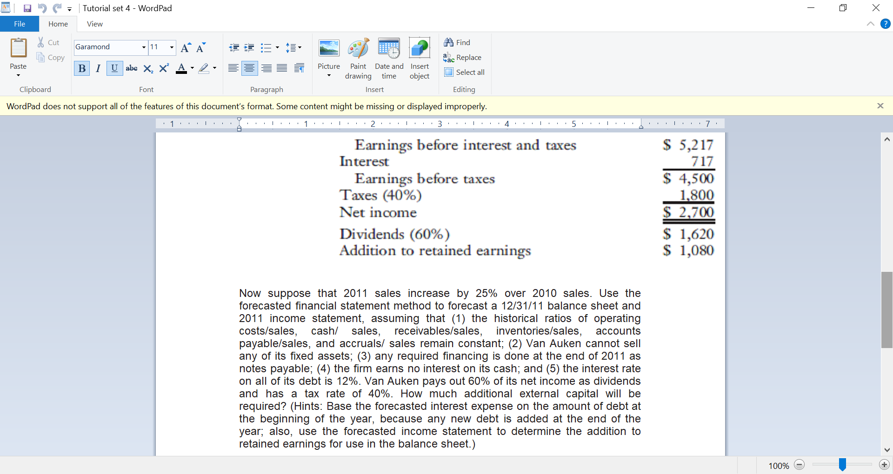The width and height of the screenshot is (893, 474).
Task: Toggle bold formatting
Action: (81, 68)
